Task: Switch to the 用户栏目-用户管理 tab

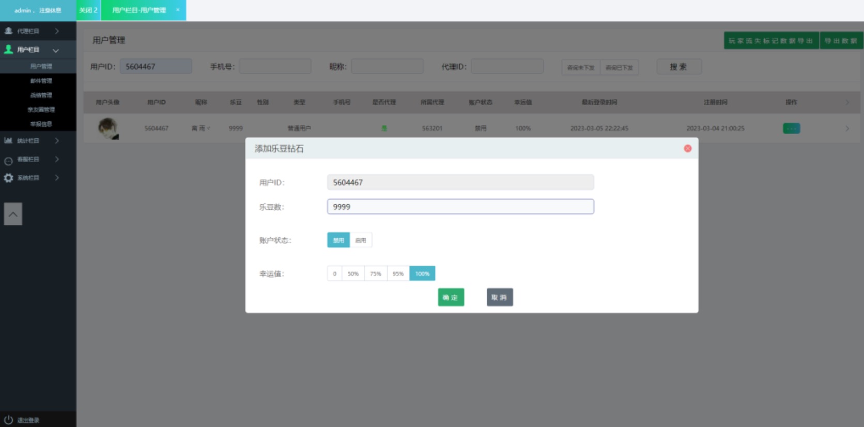Action: pyautogui.click(x=139, y=10)
